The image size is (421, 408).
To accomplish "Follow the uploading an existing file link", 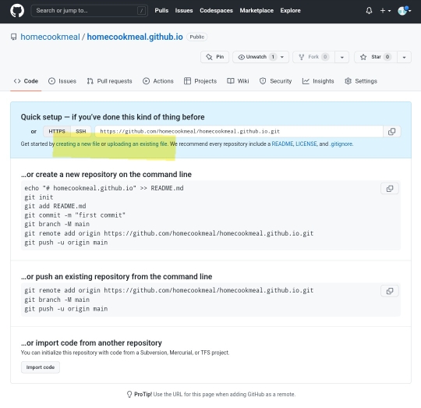I will (137, 144).
